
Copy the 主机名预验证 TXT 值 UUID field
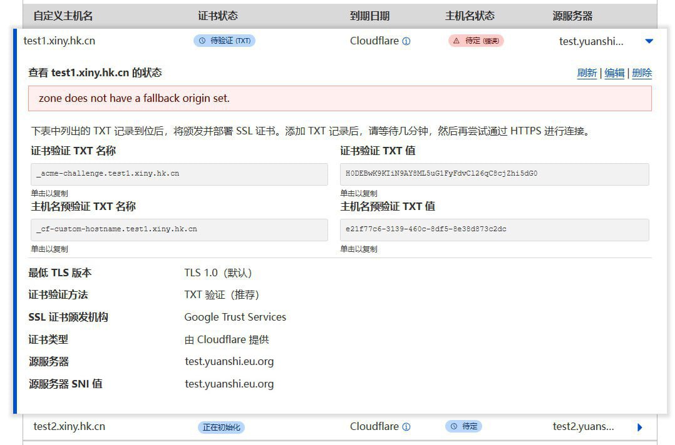(x=494, y=229)
